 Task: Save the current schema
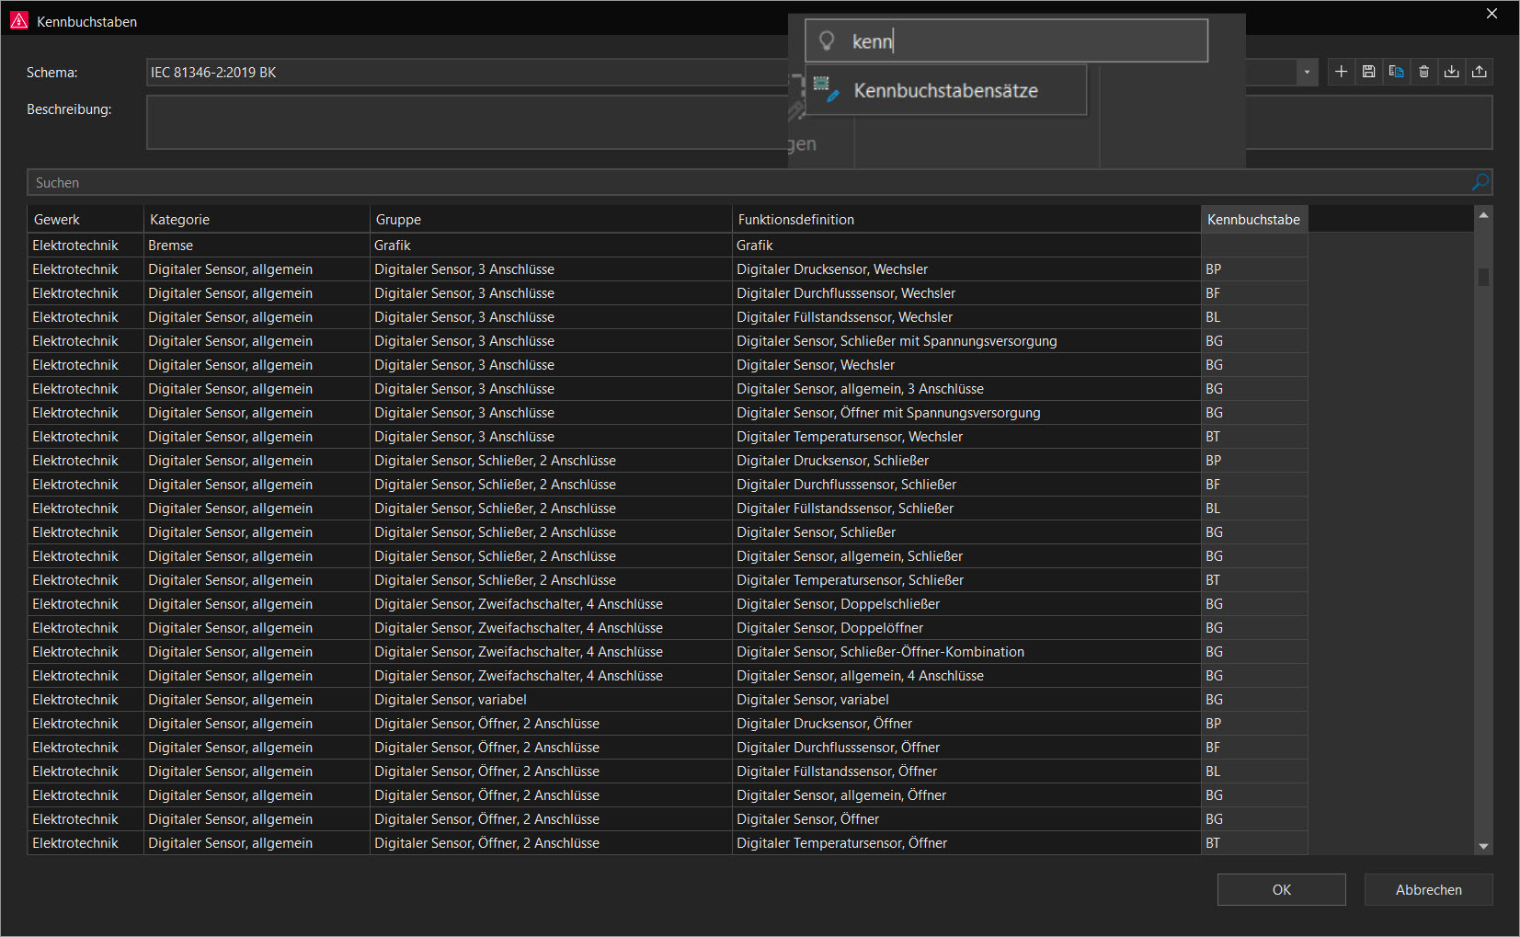point(1369,72)
